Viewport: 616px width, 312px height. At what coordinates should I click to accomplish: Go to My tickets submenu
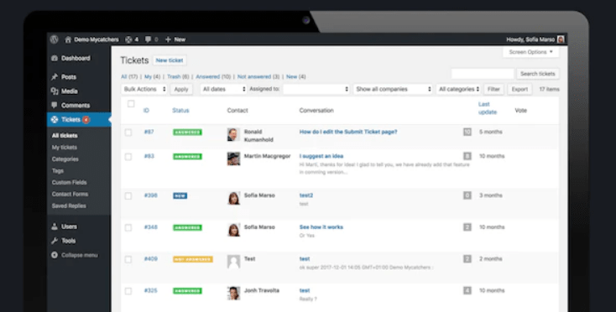coord(65,147)
